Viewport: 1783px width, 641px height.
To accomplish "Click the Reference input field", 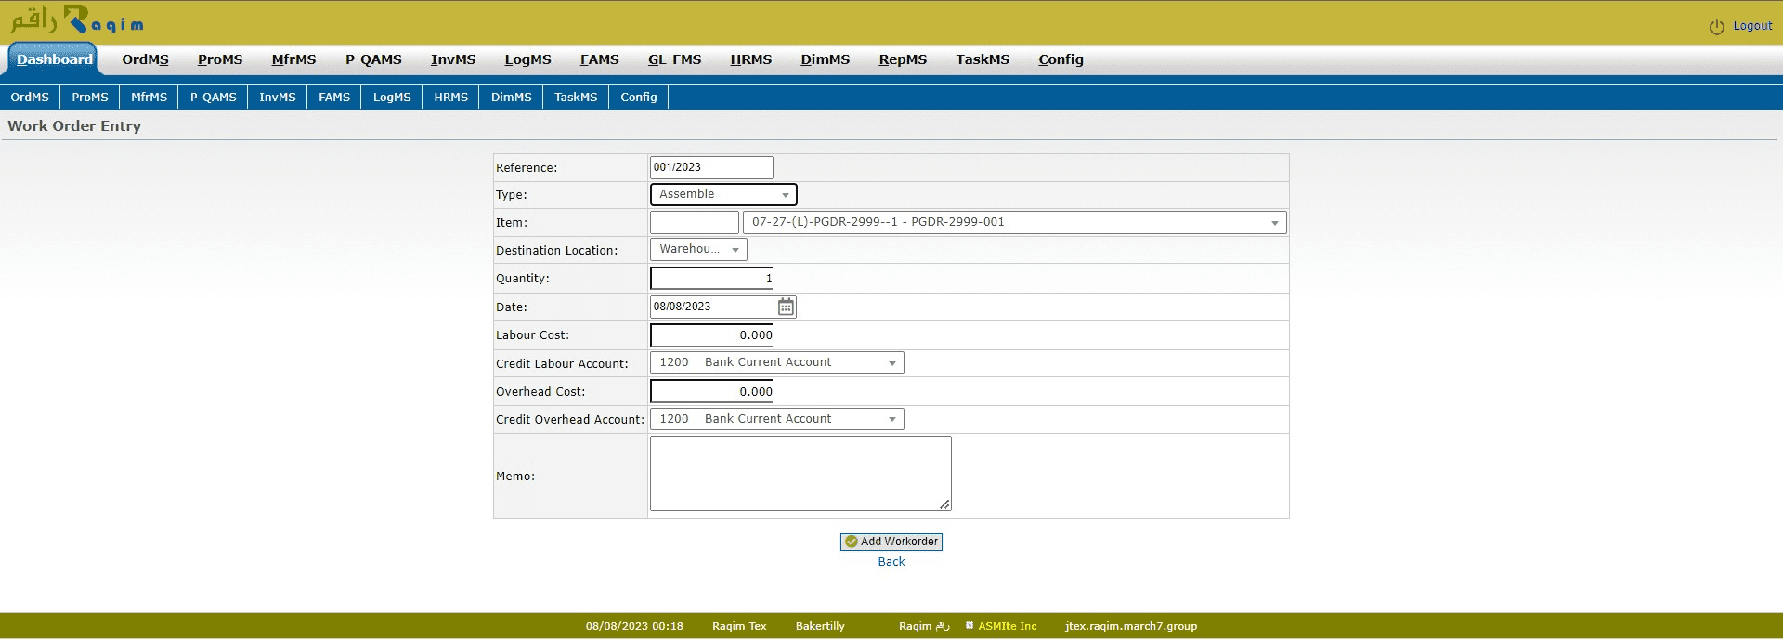I will pyautogui.click(x=710, y=167).
